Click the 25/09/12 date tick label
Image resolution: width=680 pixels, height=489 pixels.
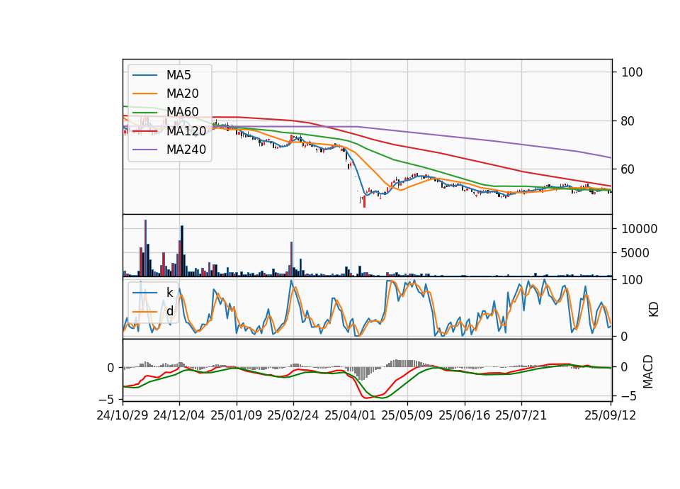pyautogui.click(x=610, y=415)
